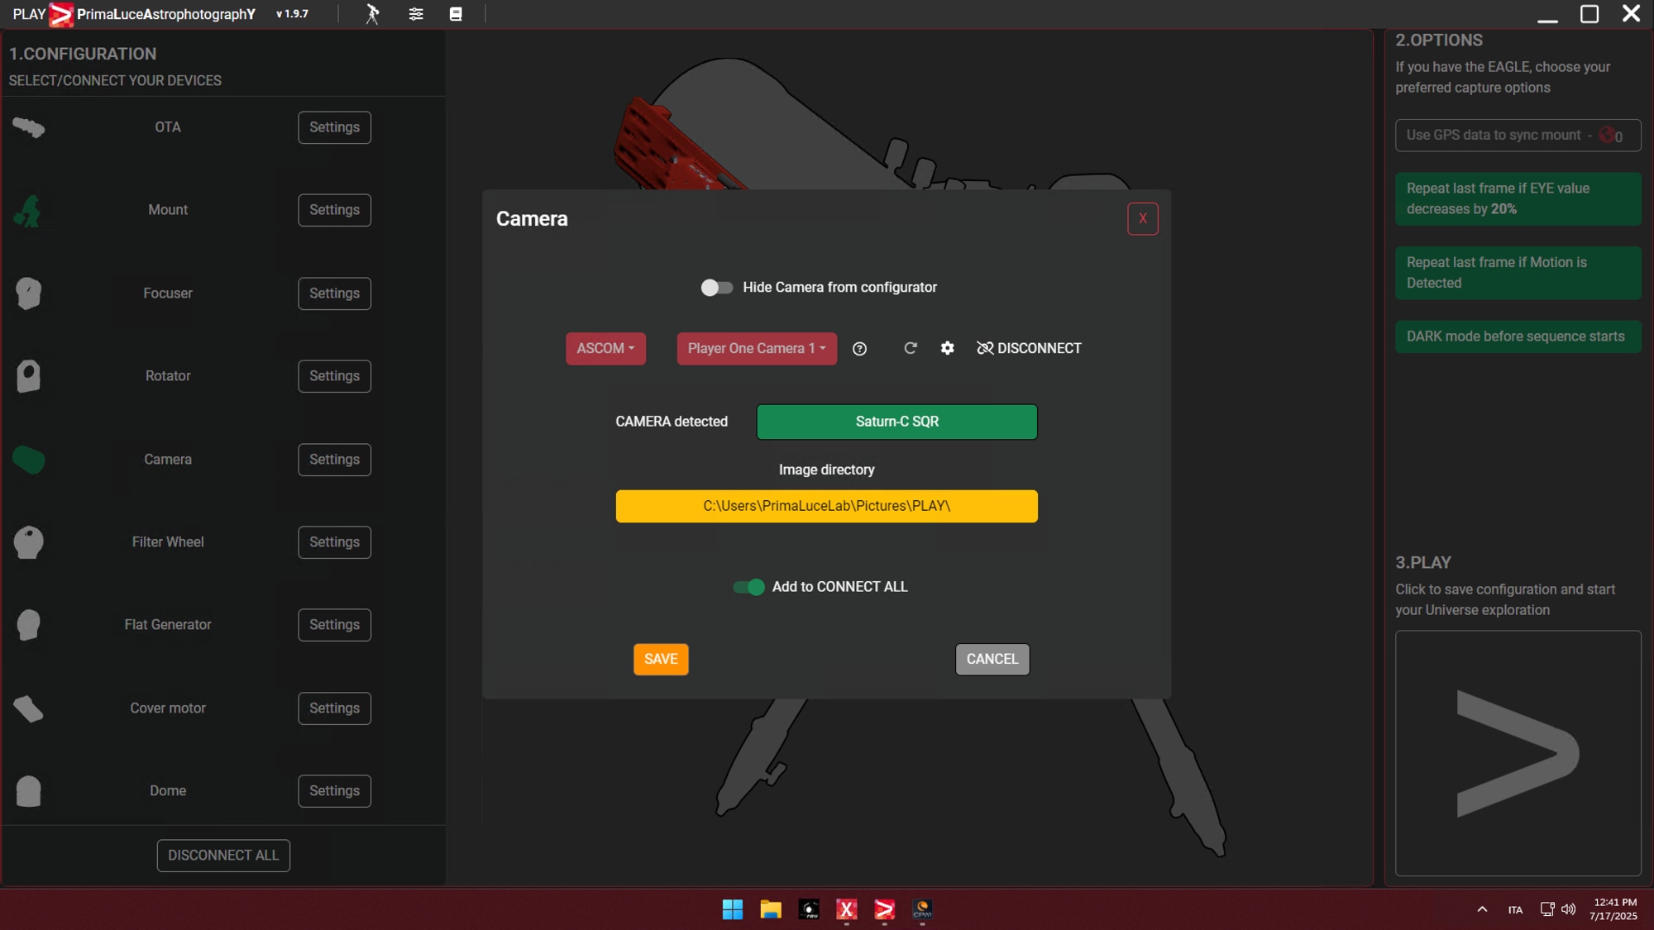Click the OTA device icon
The width and height of the screenshot is (1654, 930).
pyautogui.click(x=29, y=127)
